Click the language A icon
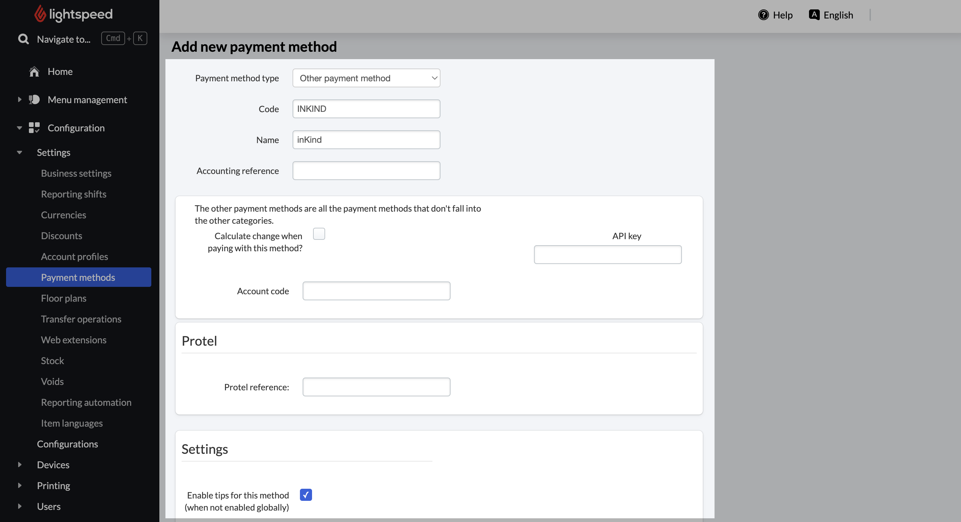961x522 pixels. tap(814, 15)
